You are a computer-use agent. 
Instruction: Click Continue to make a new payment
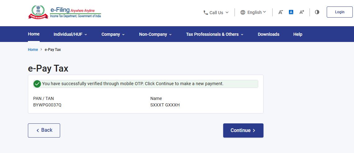click(x=243, y=130)
